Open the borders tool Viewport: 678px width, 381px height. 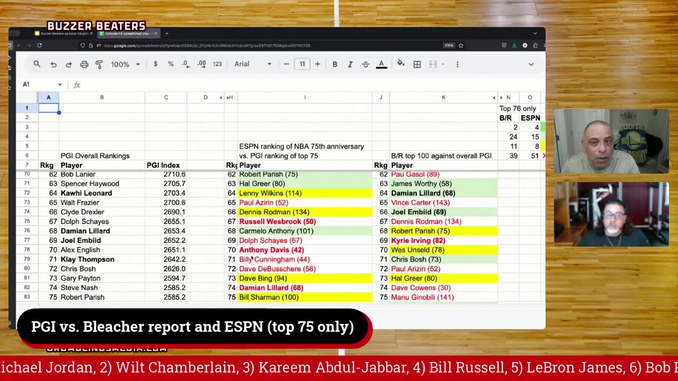point(417,64)
